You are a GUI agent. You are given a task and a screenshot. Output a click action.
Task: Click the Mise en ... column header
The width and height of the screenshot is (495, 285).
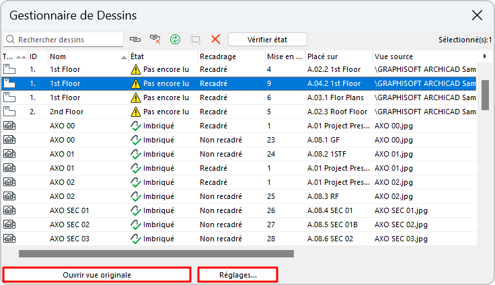(x=285, y=56)
